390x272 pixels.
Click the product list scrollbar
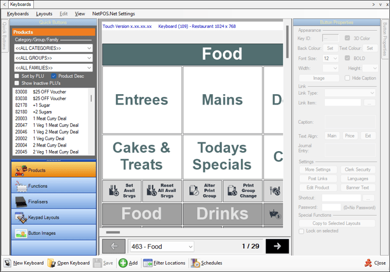coord(91,122)
